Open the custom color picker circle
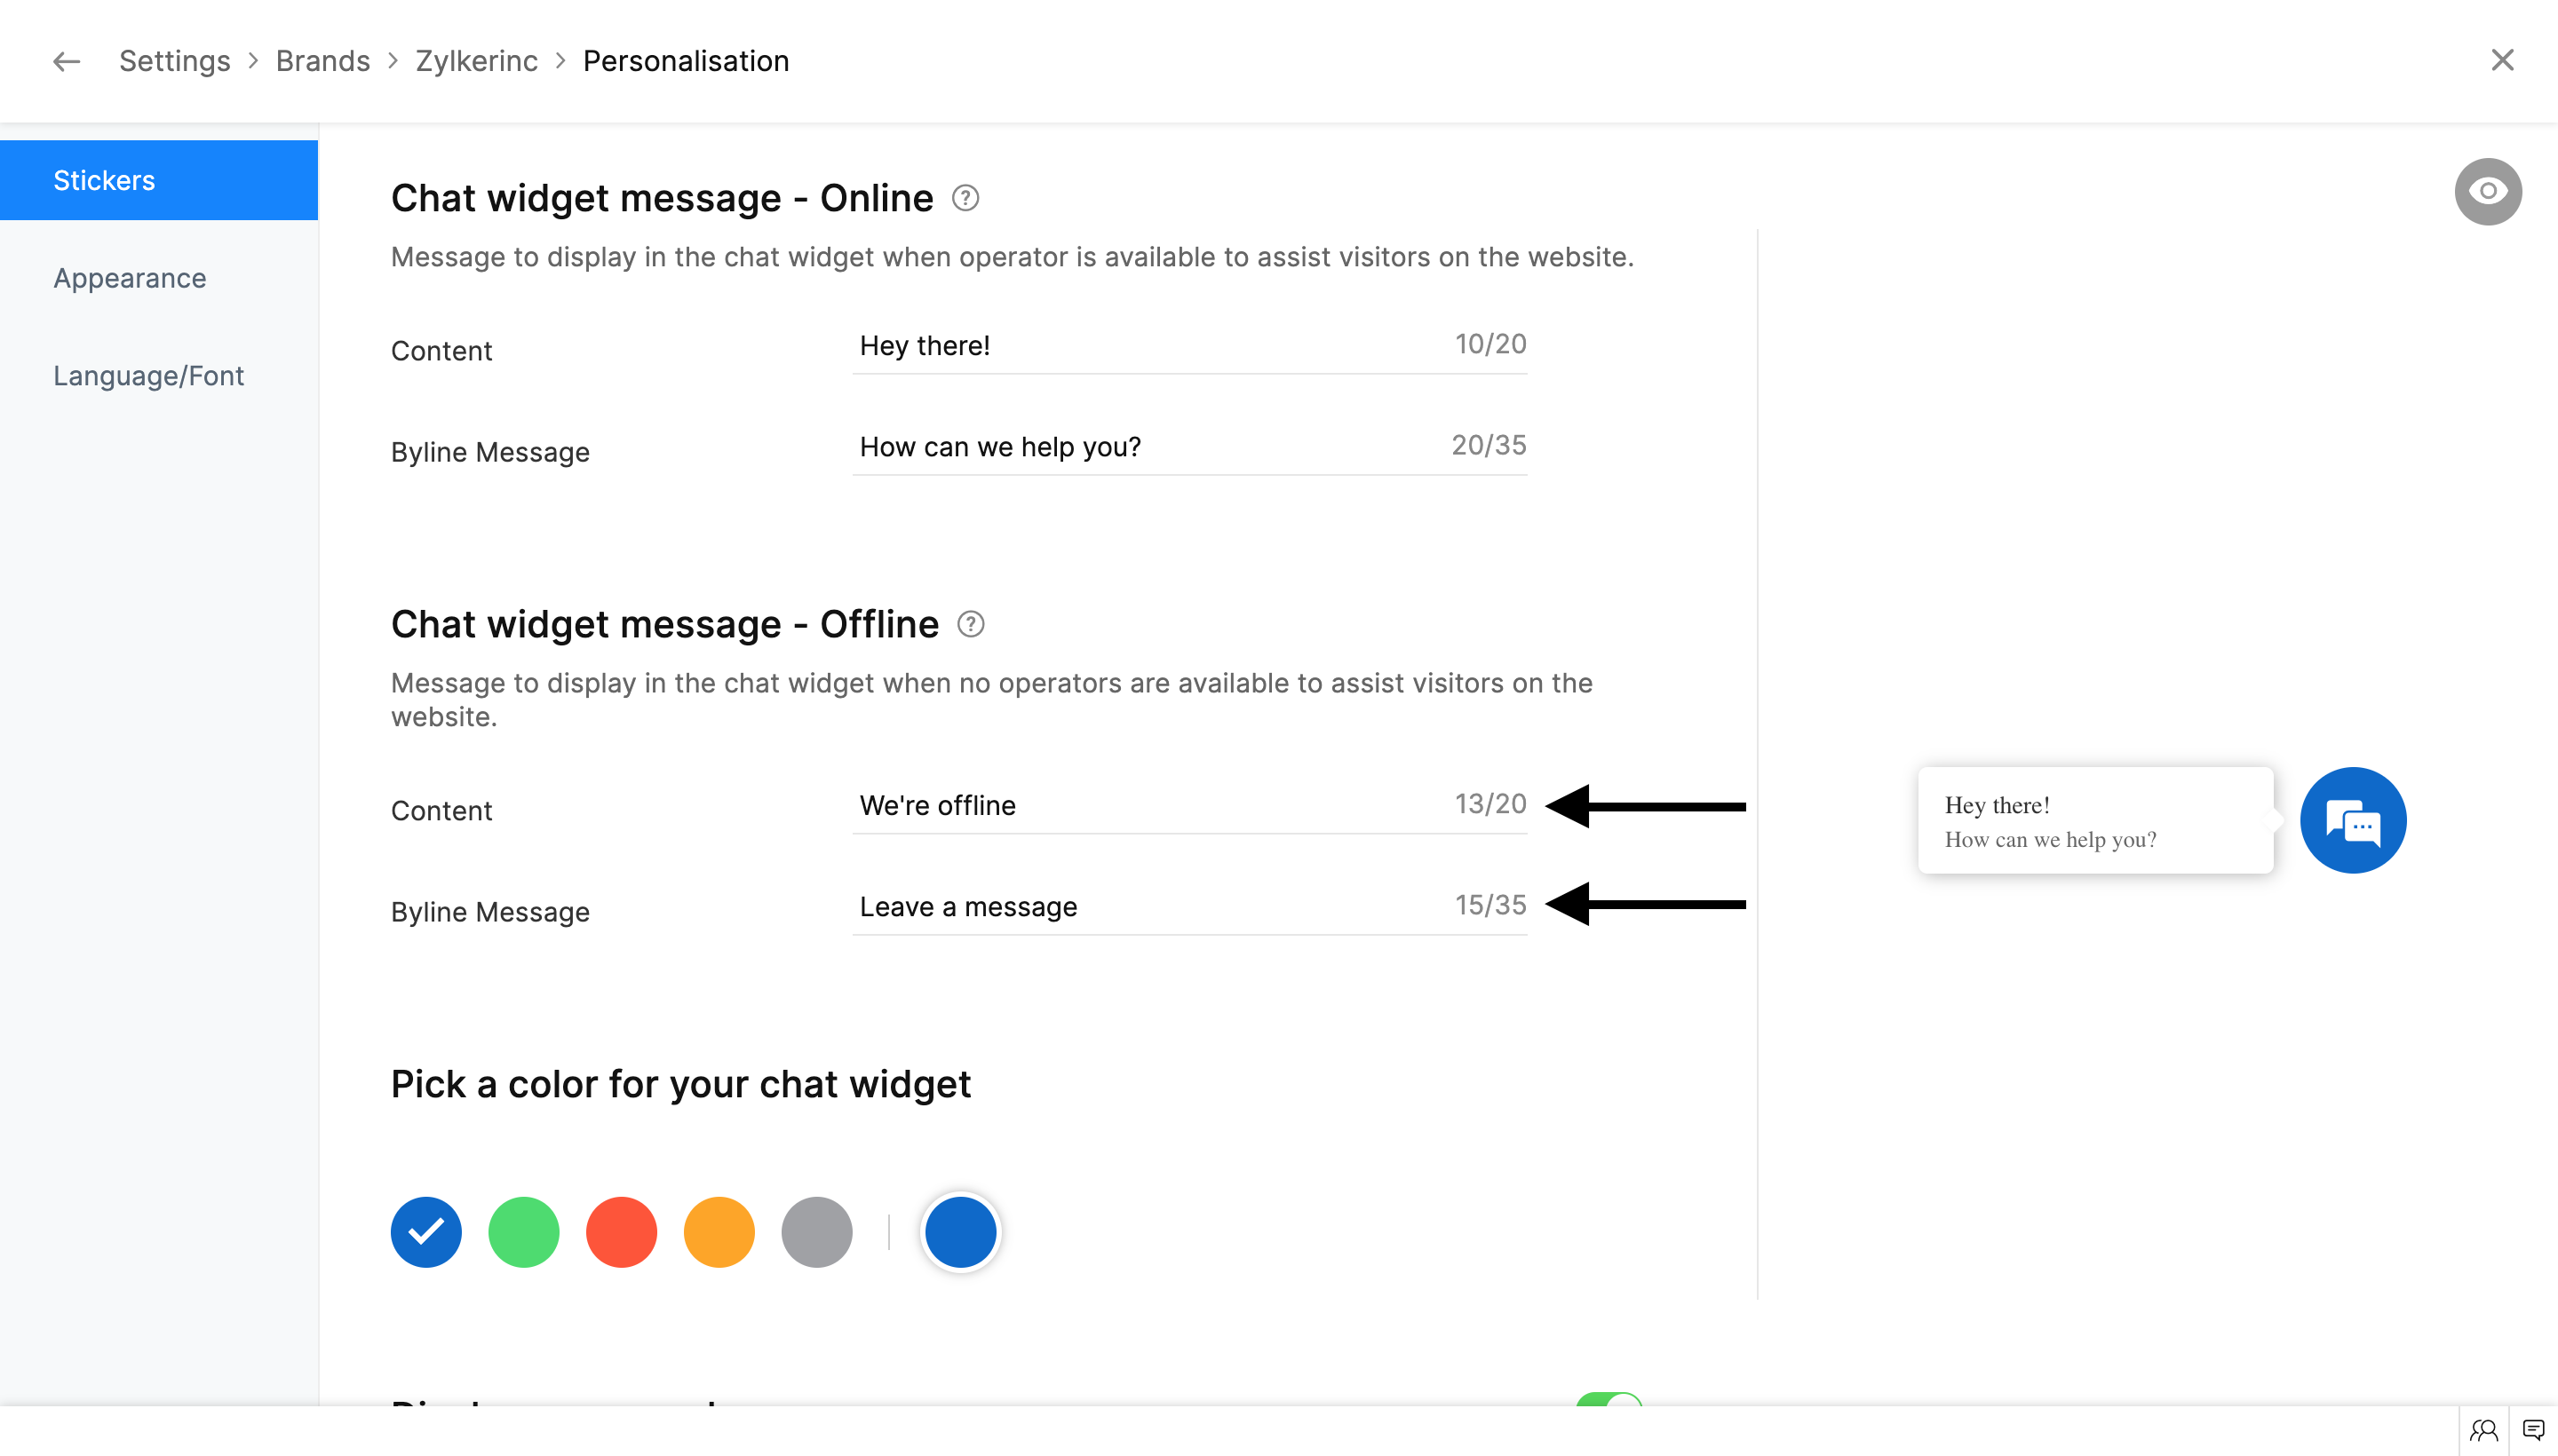2558x1456 pixels. [x=959, y=1232]
